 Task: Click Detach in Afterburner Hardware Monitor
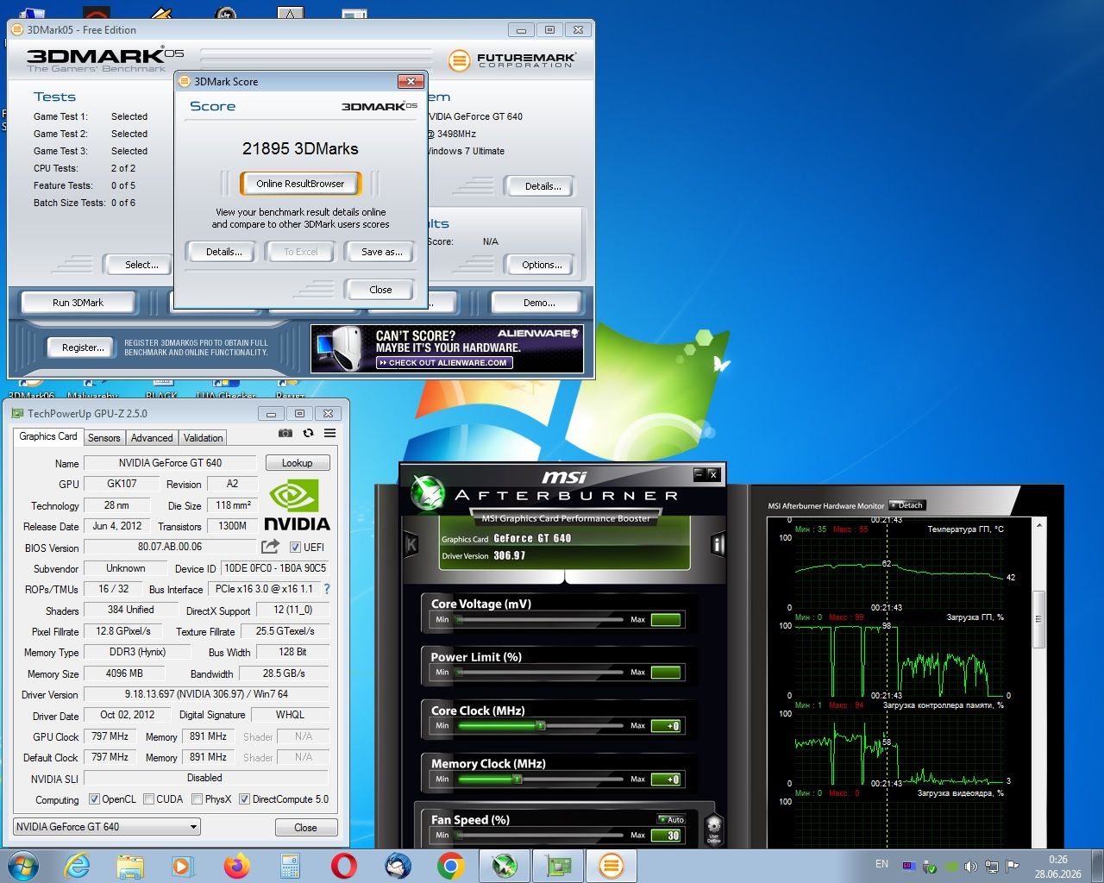(907, 505)
